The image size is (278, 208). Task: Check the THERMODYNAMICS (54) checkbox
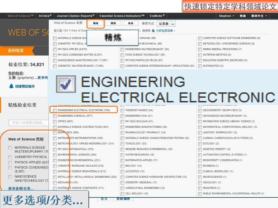pos(122,110)
